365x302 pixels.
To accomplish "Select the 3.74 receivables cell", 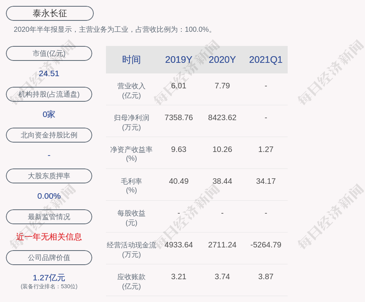I will [222, 276].
